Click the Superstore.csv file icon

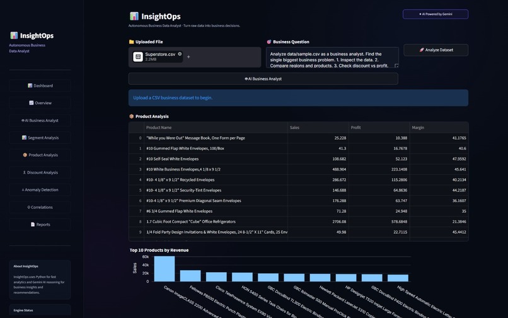(x=138, y=57)
